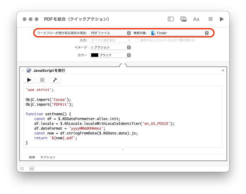246x194 pixels.
Task: Compile the script with the hammer button
Action: (x=55, y=80)
